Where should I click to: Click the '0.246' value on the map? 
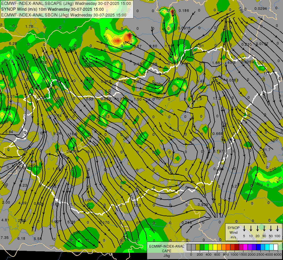click(x=187, y=222)
